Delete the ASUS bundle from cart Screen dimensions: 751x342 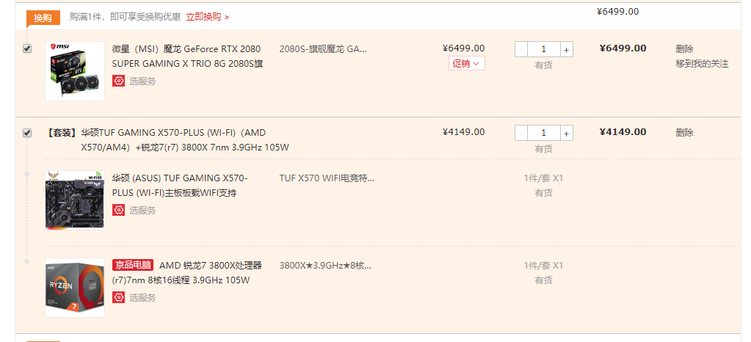[x=684, y=133]
